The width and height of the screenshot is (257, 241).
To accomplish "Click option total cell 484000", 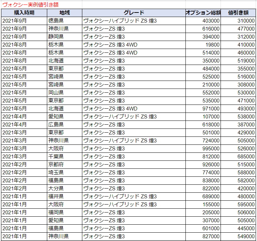I will pos(203,69).
